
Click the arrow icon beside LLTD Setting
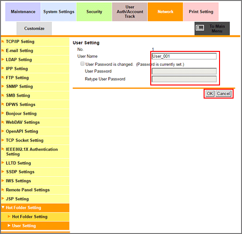[3, 163]
